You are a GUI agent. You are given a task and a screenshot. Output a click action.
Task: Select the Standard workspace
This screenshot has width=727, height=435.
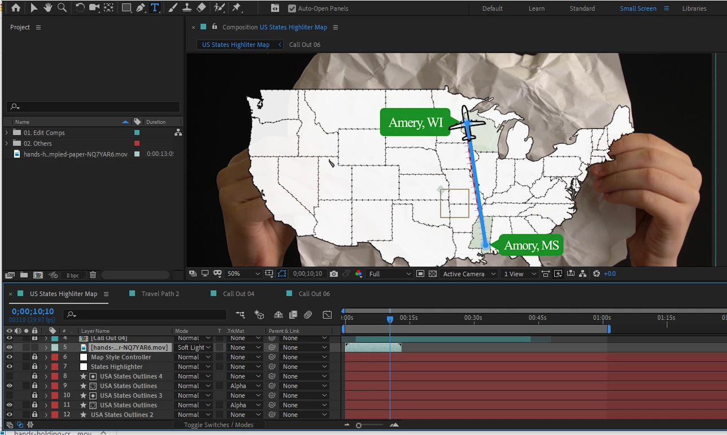(x=582, y=8)
